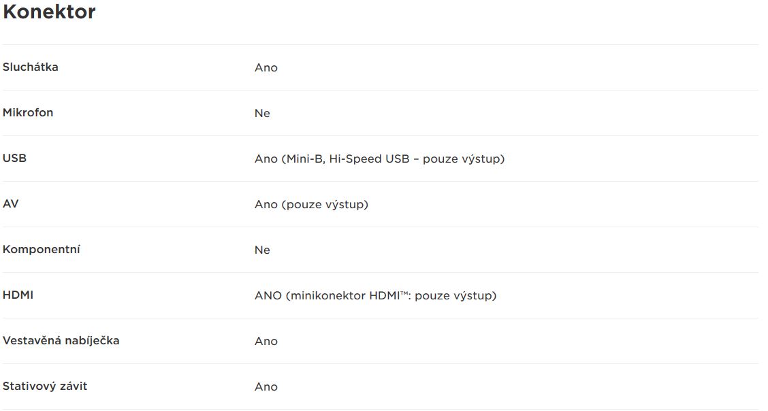Click the Ne value for Komponentní
The height and width of the screenshot is (411, 768).
(262, 250)
